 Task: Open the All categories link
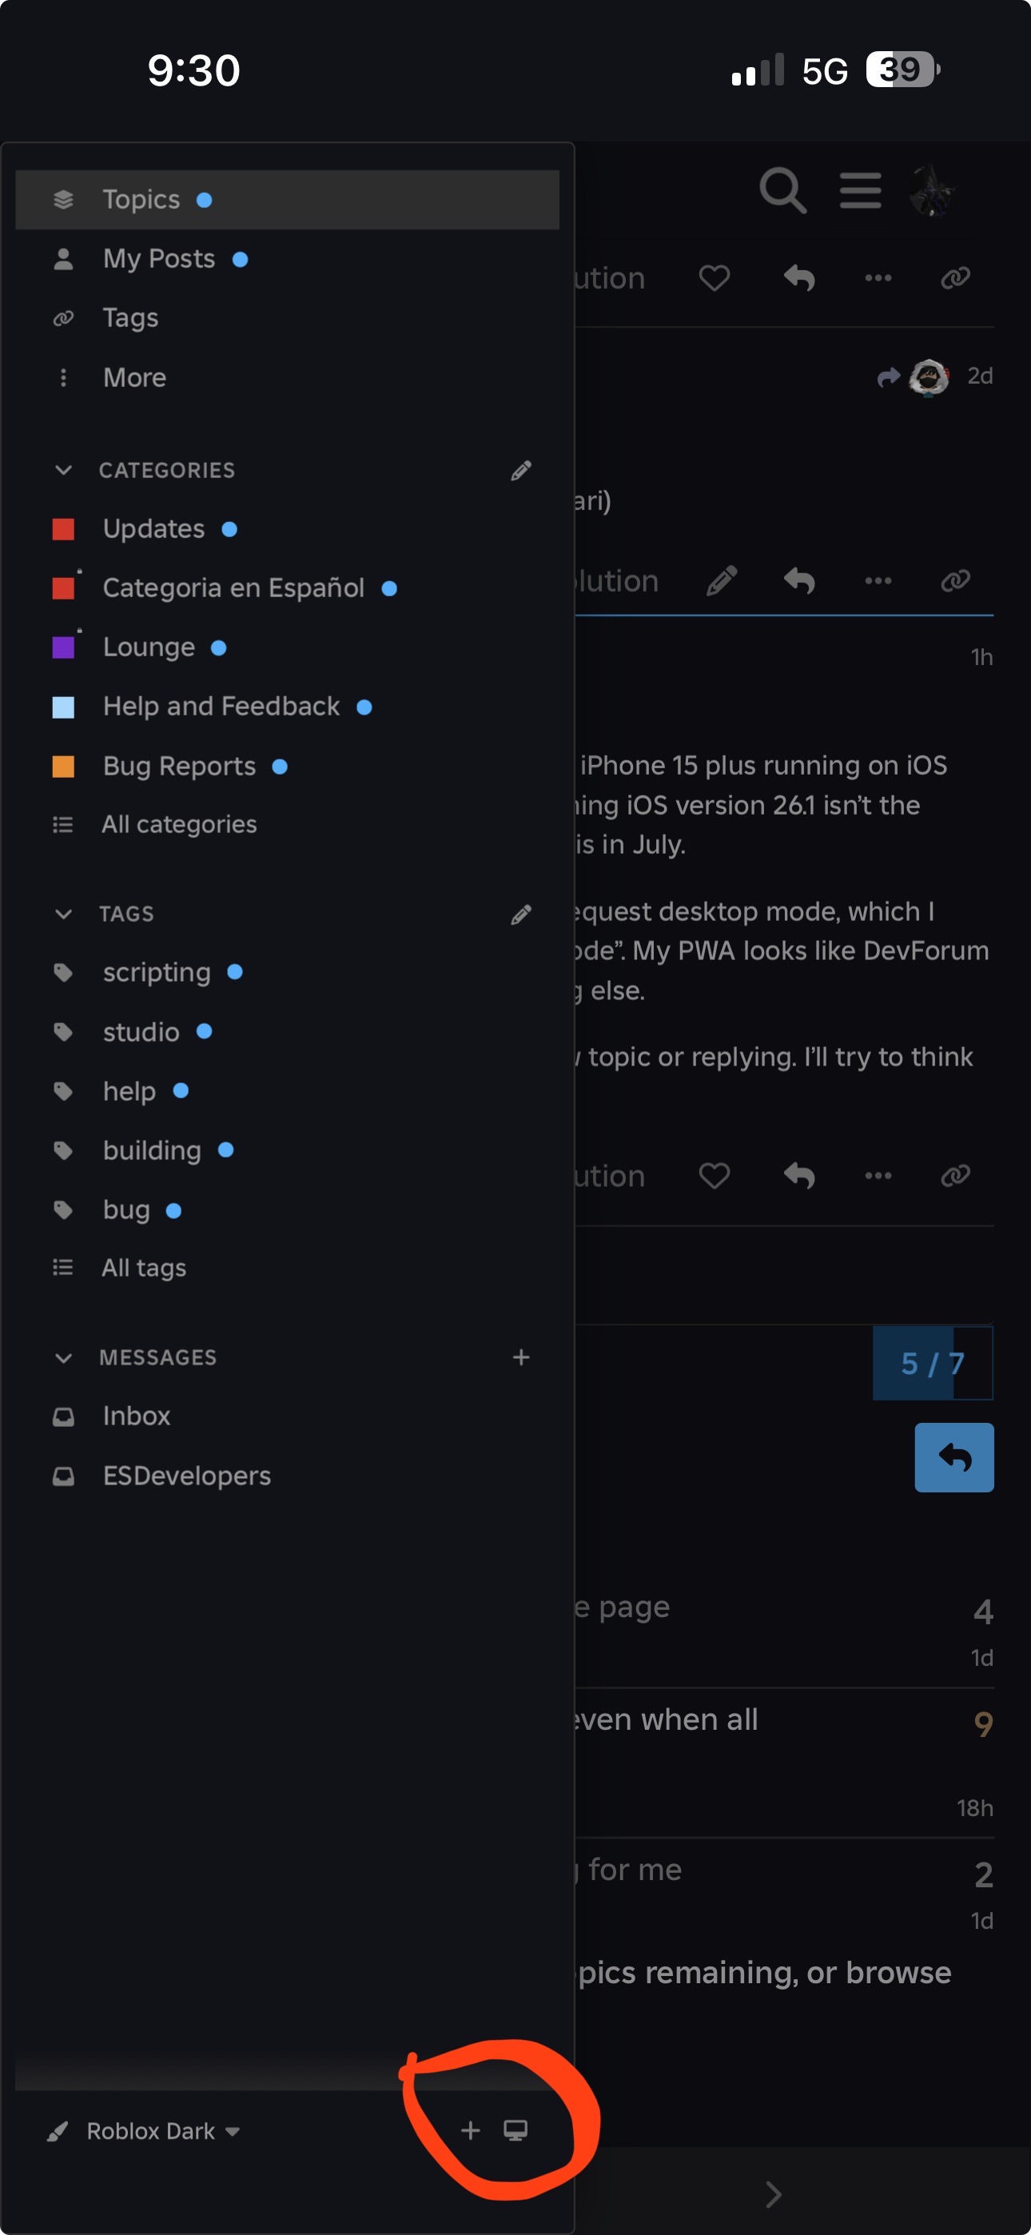tap(179, 824)
